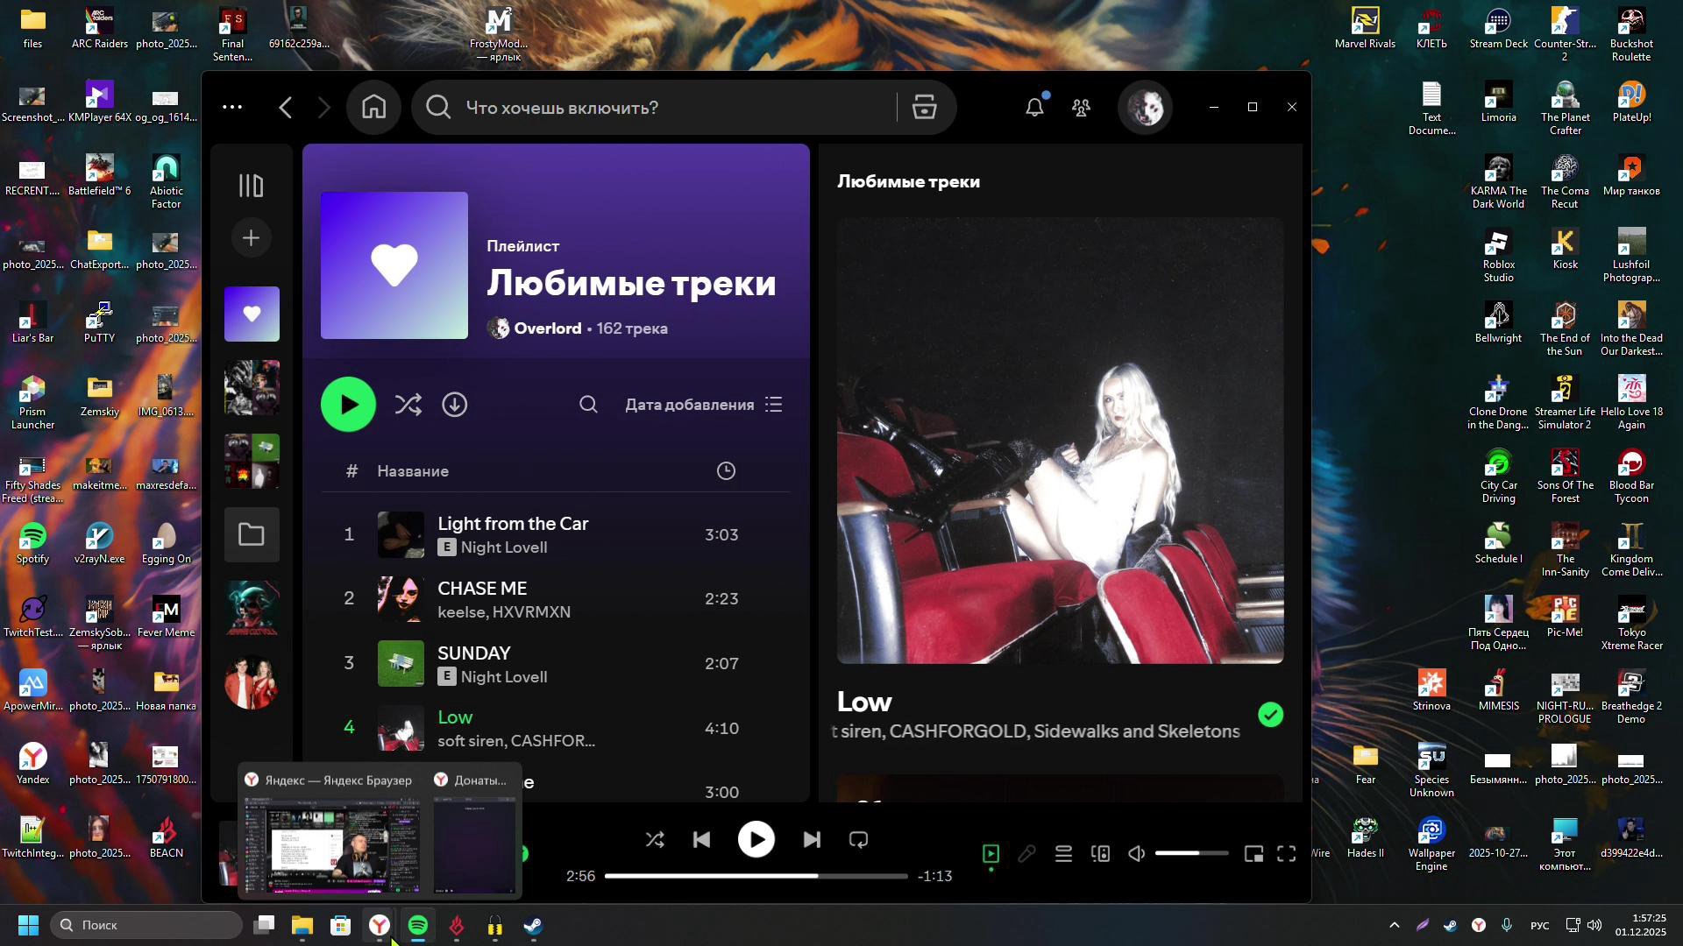Click the green playlist Play button
The image size is (1683, 946).
pyautogui.click(x=348, y=405)
